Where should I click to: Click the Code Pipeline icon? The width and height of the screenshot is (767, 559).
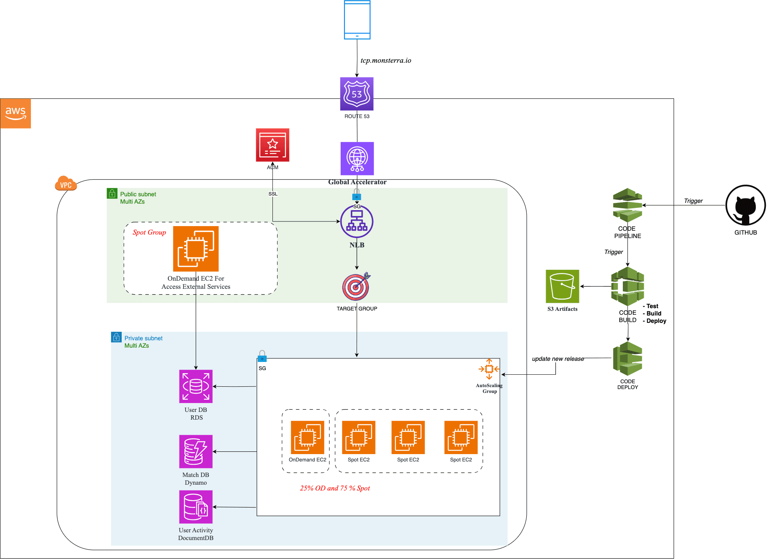[627, 205]
